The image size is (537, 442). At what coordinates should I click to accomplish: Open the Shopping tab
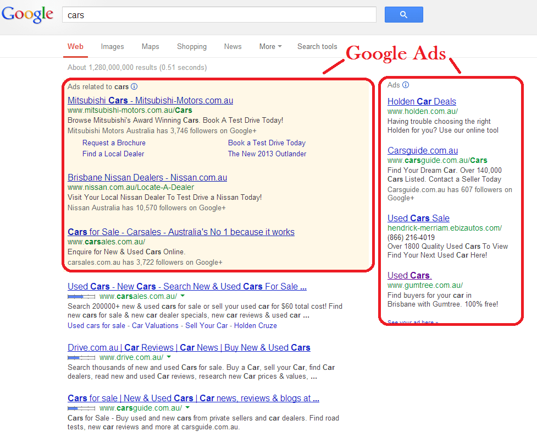point(192,46)
